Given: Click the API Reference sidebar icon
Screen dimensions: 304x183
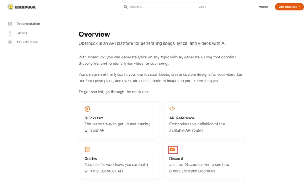Looking at the screenshot, I should point(10,42).
